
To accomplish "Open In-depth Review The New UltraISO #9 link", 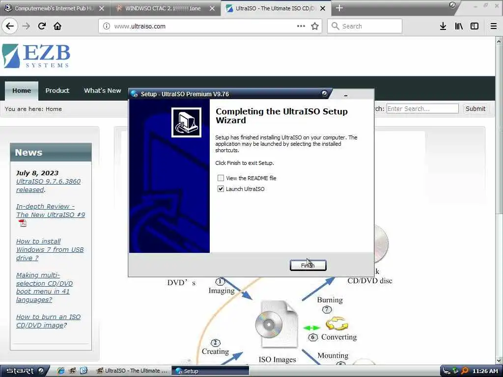I will [x=51, y=211].
